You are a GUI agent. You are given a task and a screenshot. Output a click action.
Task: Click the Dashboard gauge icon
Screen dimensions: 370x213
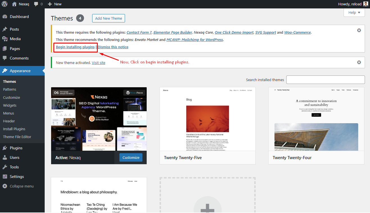tap(5, 17)
